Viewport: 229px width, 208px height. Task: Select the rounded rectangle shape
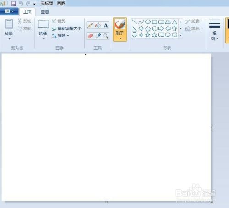(x=161, y=22)
